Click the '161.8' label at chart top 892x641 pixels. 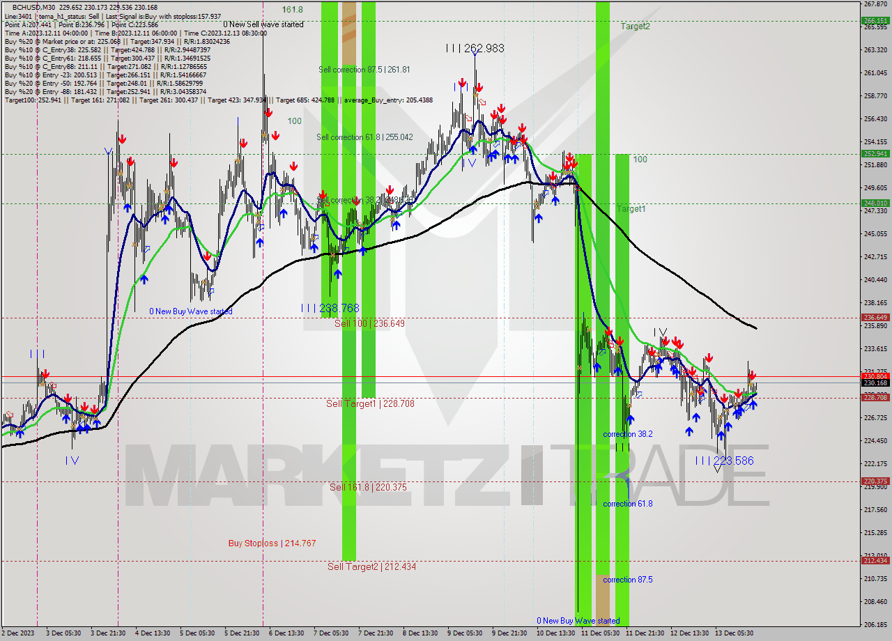(x=293, y=10)
